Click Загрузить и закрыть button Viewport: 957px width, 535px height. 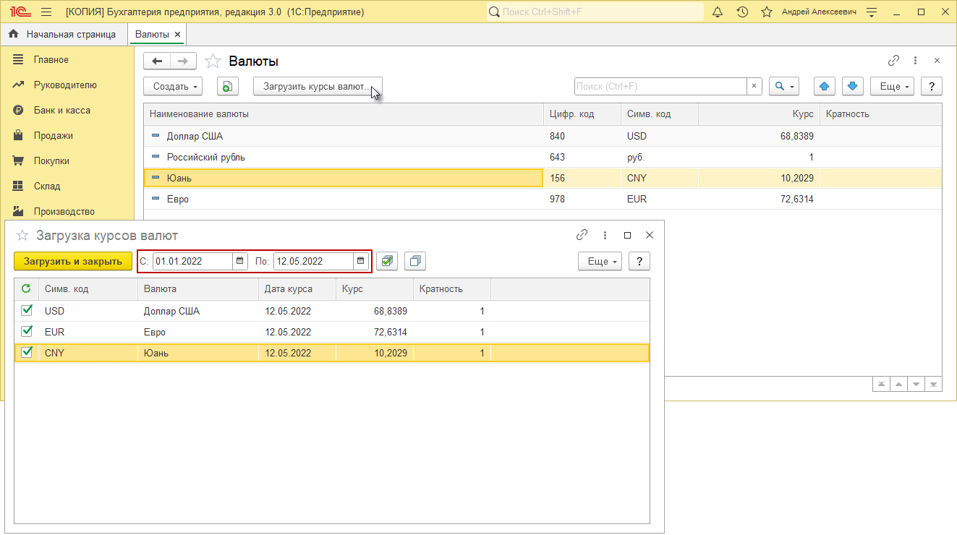click(x=73, y=261)
